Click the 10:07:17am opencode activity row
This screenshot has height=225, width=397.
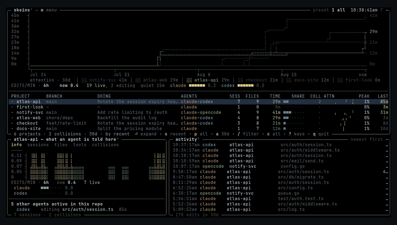click(x=281, y=166)
